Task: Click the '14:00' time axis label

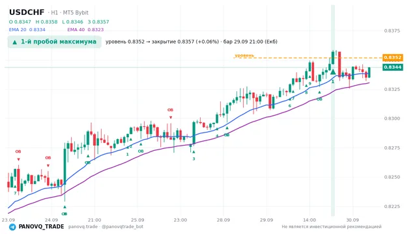Action: 309,220
